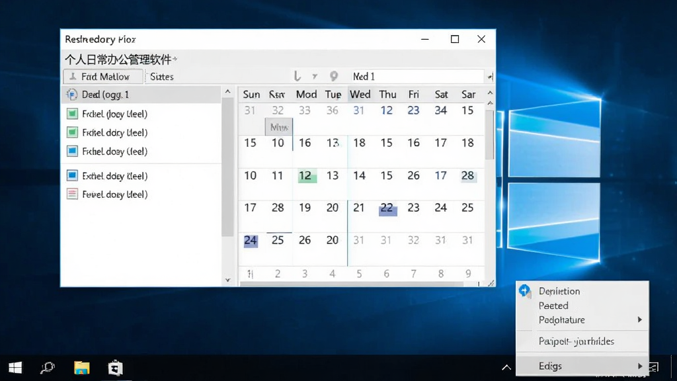Open the Store app on the taskbar
Screen dimensions: 677x381
point(115,368)
